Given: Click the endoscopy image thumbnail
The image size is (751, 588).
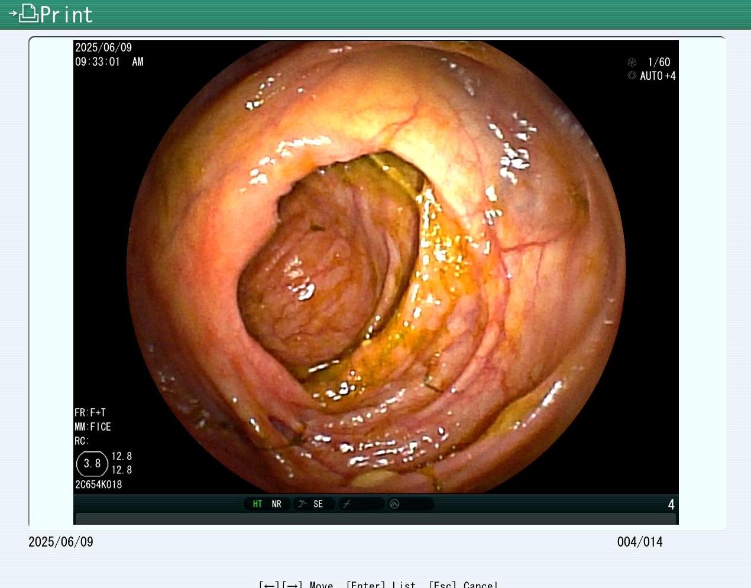Looking at the screenshot, I should pos(376,267).
